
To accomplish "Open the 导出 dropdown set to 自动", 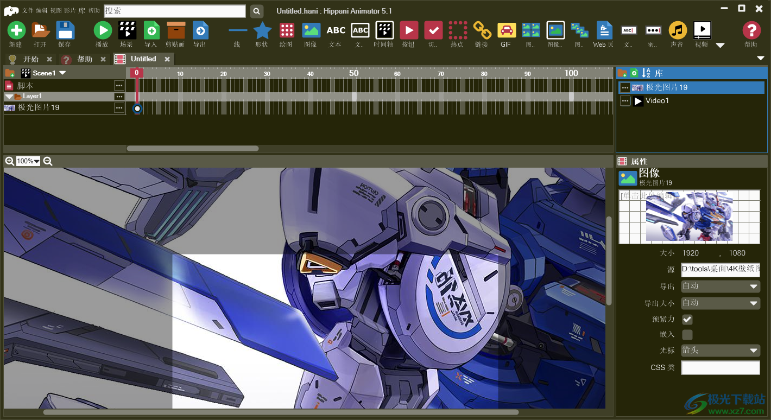I will [721, 287].
